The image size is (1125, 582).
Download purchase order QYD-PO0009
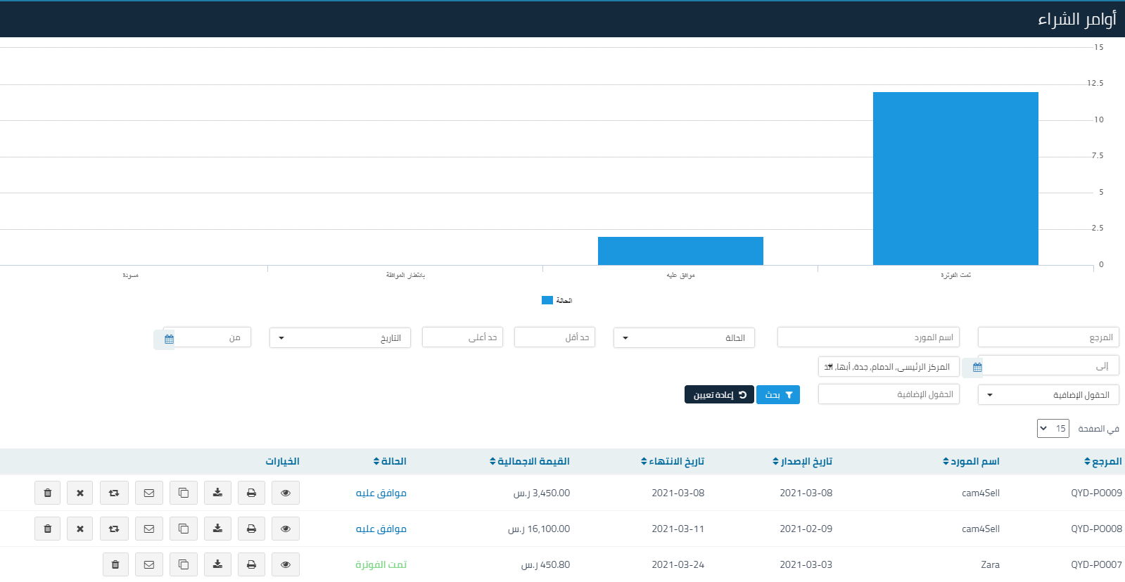click(x=217, y=493)
